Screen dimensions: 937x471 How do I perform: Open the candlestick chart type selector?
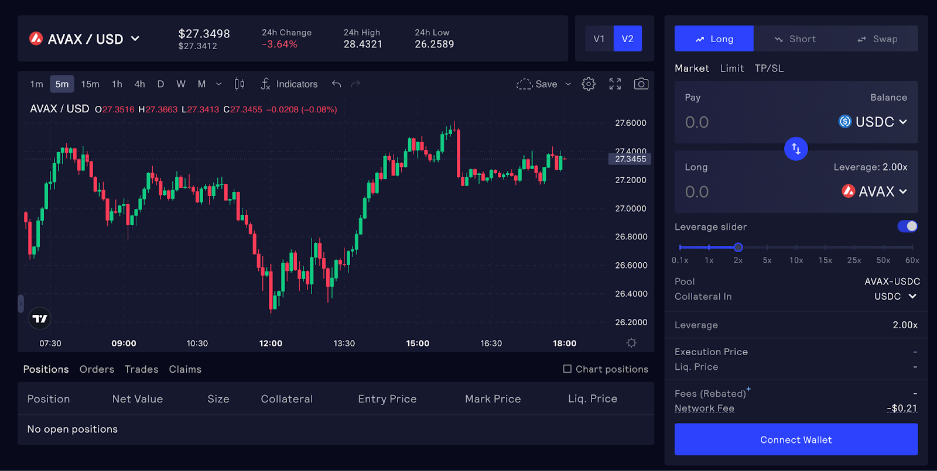pos(239,84)
